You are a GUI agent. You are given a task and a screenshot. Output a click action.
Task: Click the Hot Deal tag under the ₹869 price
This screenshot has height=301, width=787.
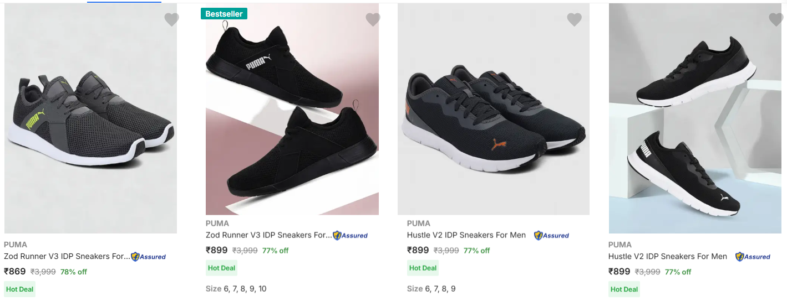20,289
